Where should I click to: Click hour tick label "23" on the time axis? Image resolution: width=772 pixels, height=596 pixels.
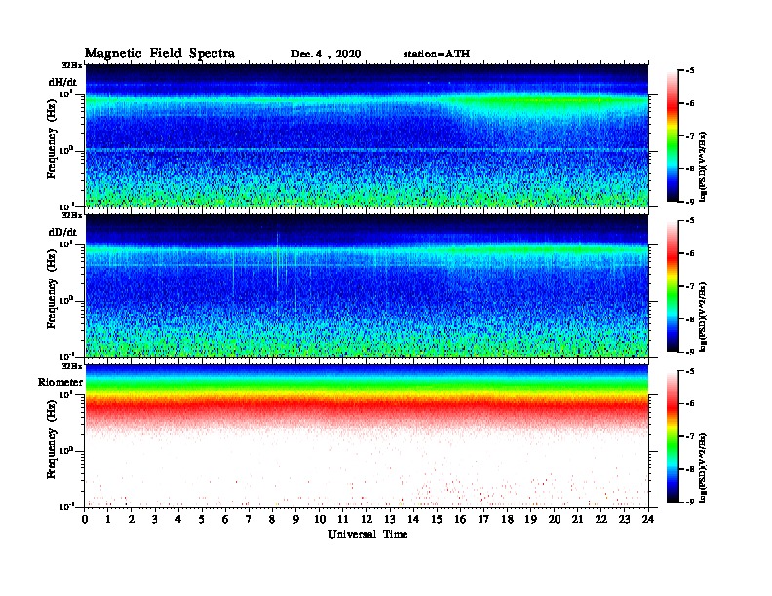[624, 519]
